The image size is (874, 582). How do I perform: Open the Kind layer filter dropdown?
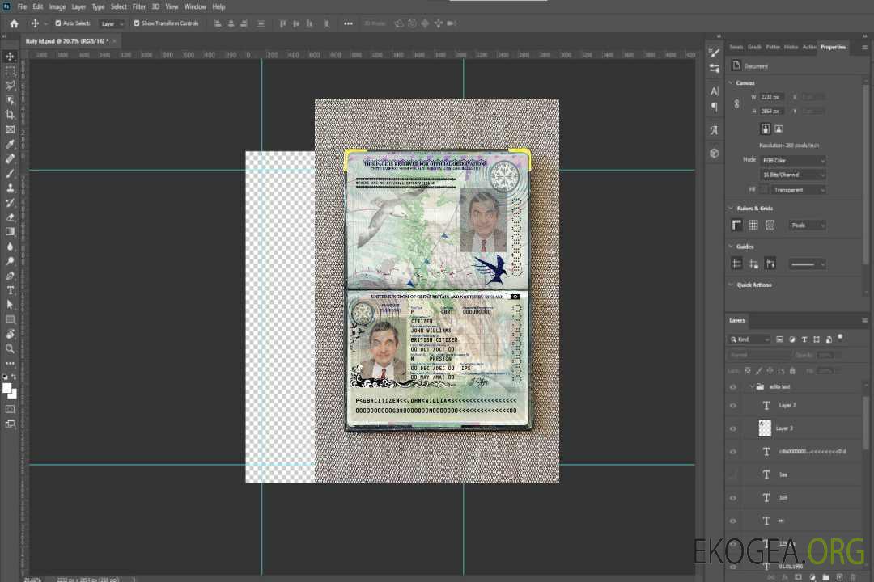click(x=749, y=339)
